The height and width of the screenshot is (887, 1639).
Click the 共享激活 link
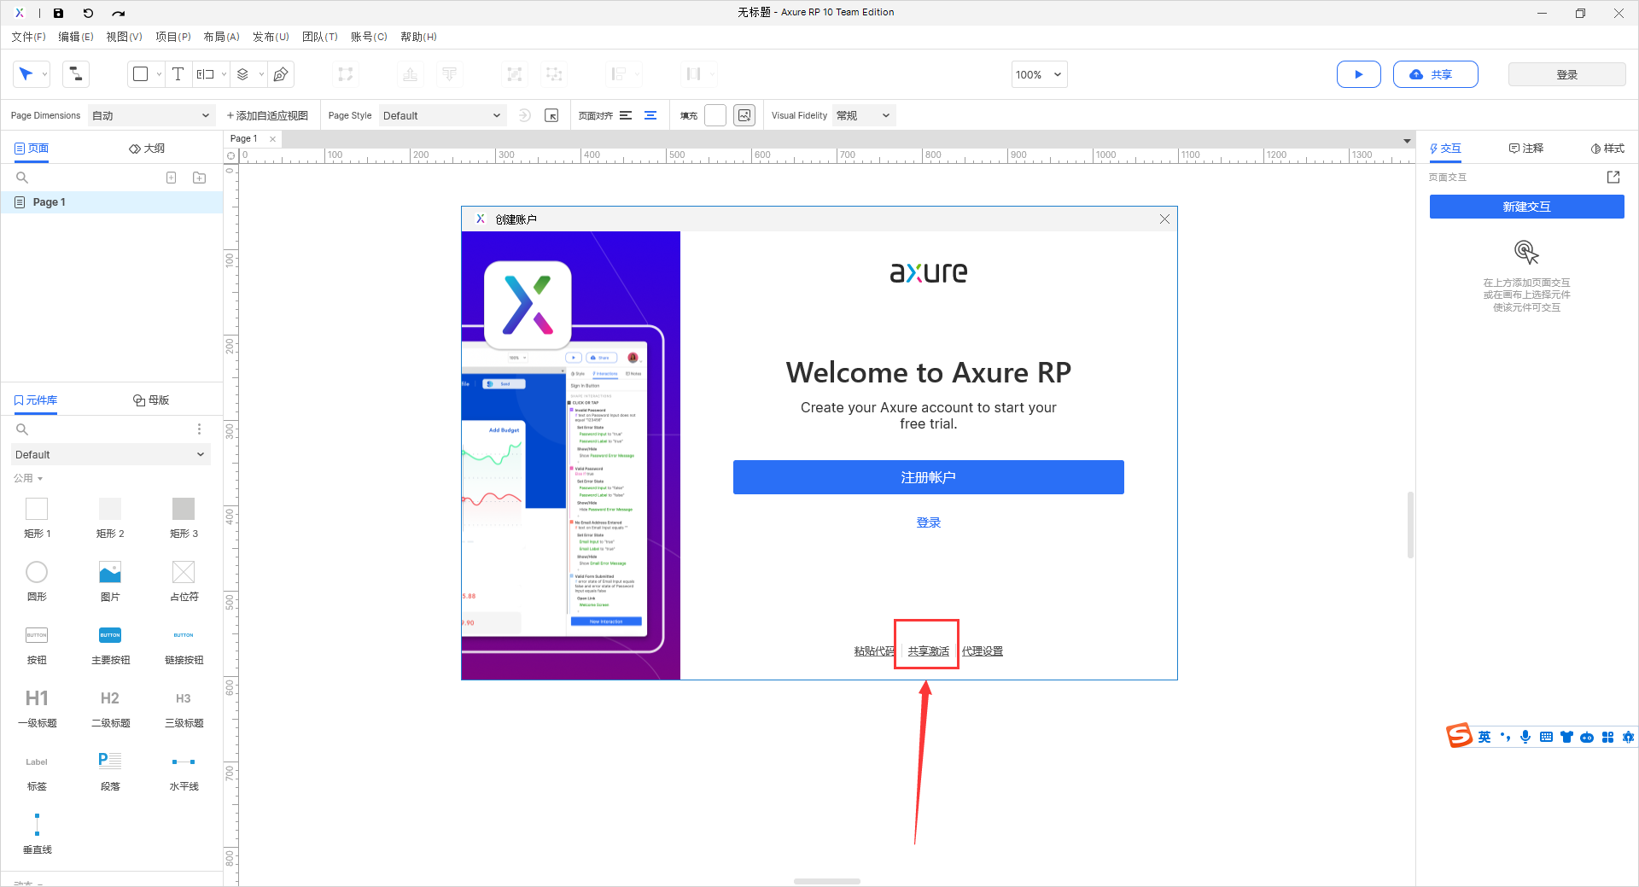click(x=927, y=651)
